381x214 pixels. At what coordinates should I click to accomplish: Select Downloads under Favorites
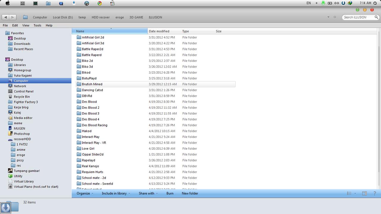tap(22, 44)
